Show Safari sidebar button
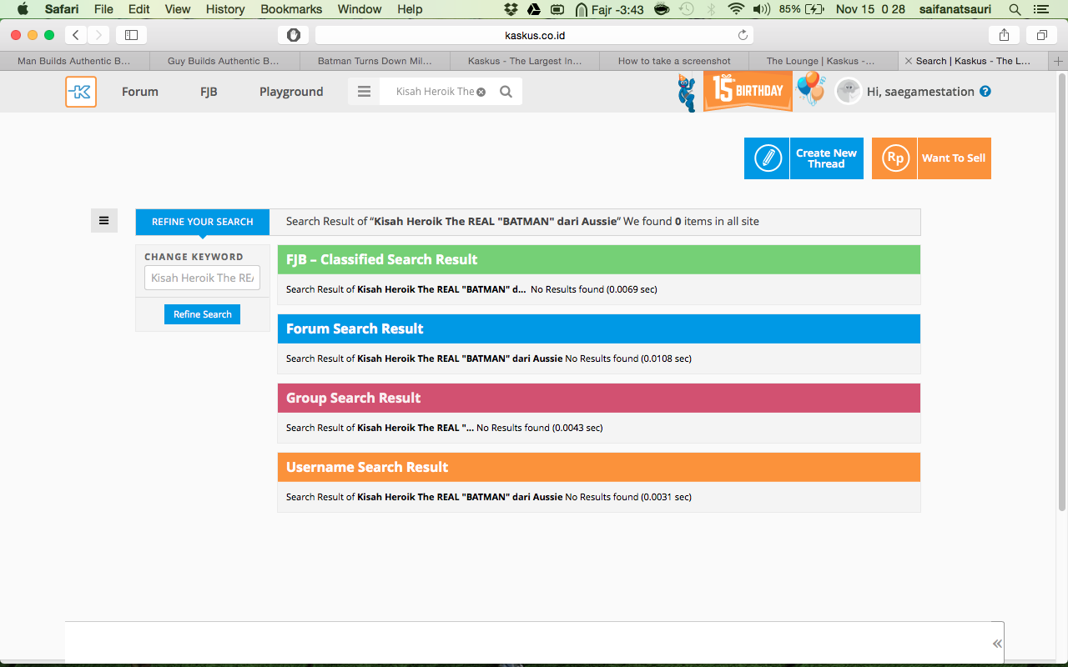Image resolution: width=1068 pixels, height=667 pixels. click(x=131, y=35)
